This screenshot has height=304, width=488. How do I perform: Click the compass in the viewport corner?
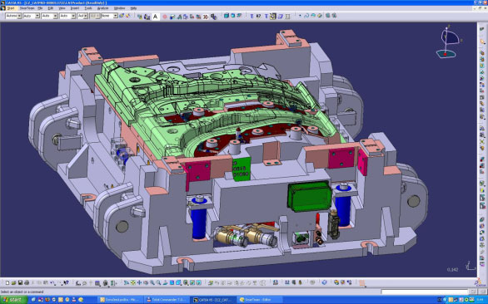449,42
